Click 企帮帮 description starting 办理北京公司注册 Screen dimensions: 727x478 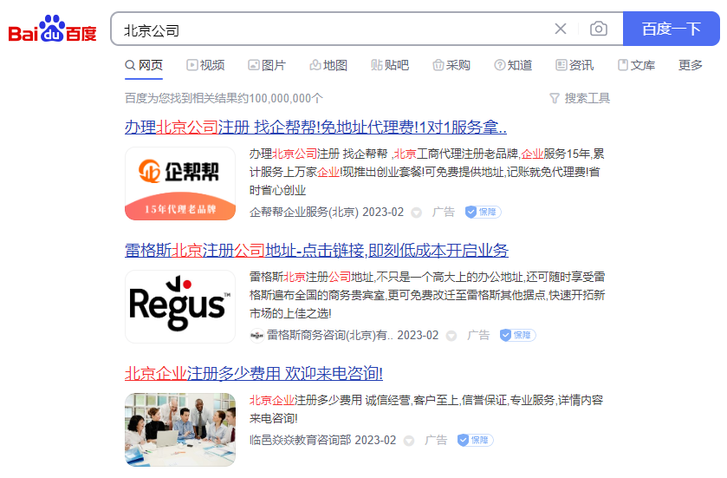coord(427,172)
